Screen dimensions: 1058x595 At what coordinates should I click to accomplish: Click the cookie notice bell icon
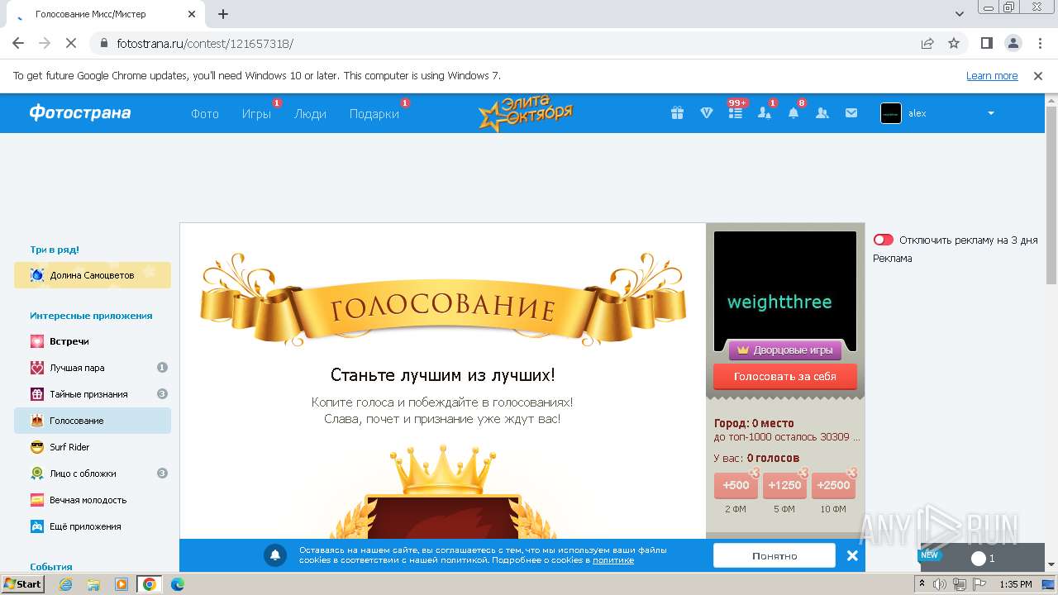point(275,555)
